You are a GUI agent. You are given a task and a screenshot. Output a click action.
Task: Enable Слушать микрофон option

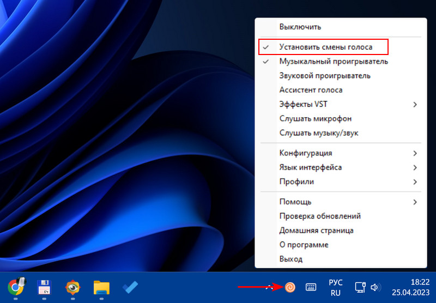point(341,119)
